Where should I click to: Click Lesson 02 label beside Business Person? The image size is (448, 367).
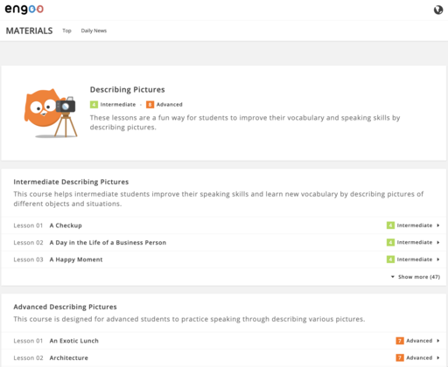[28, 242]
